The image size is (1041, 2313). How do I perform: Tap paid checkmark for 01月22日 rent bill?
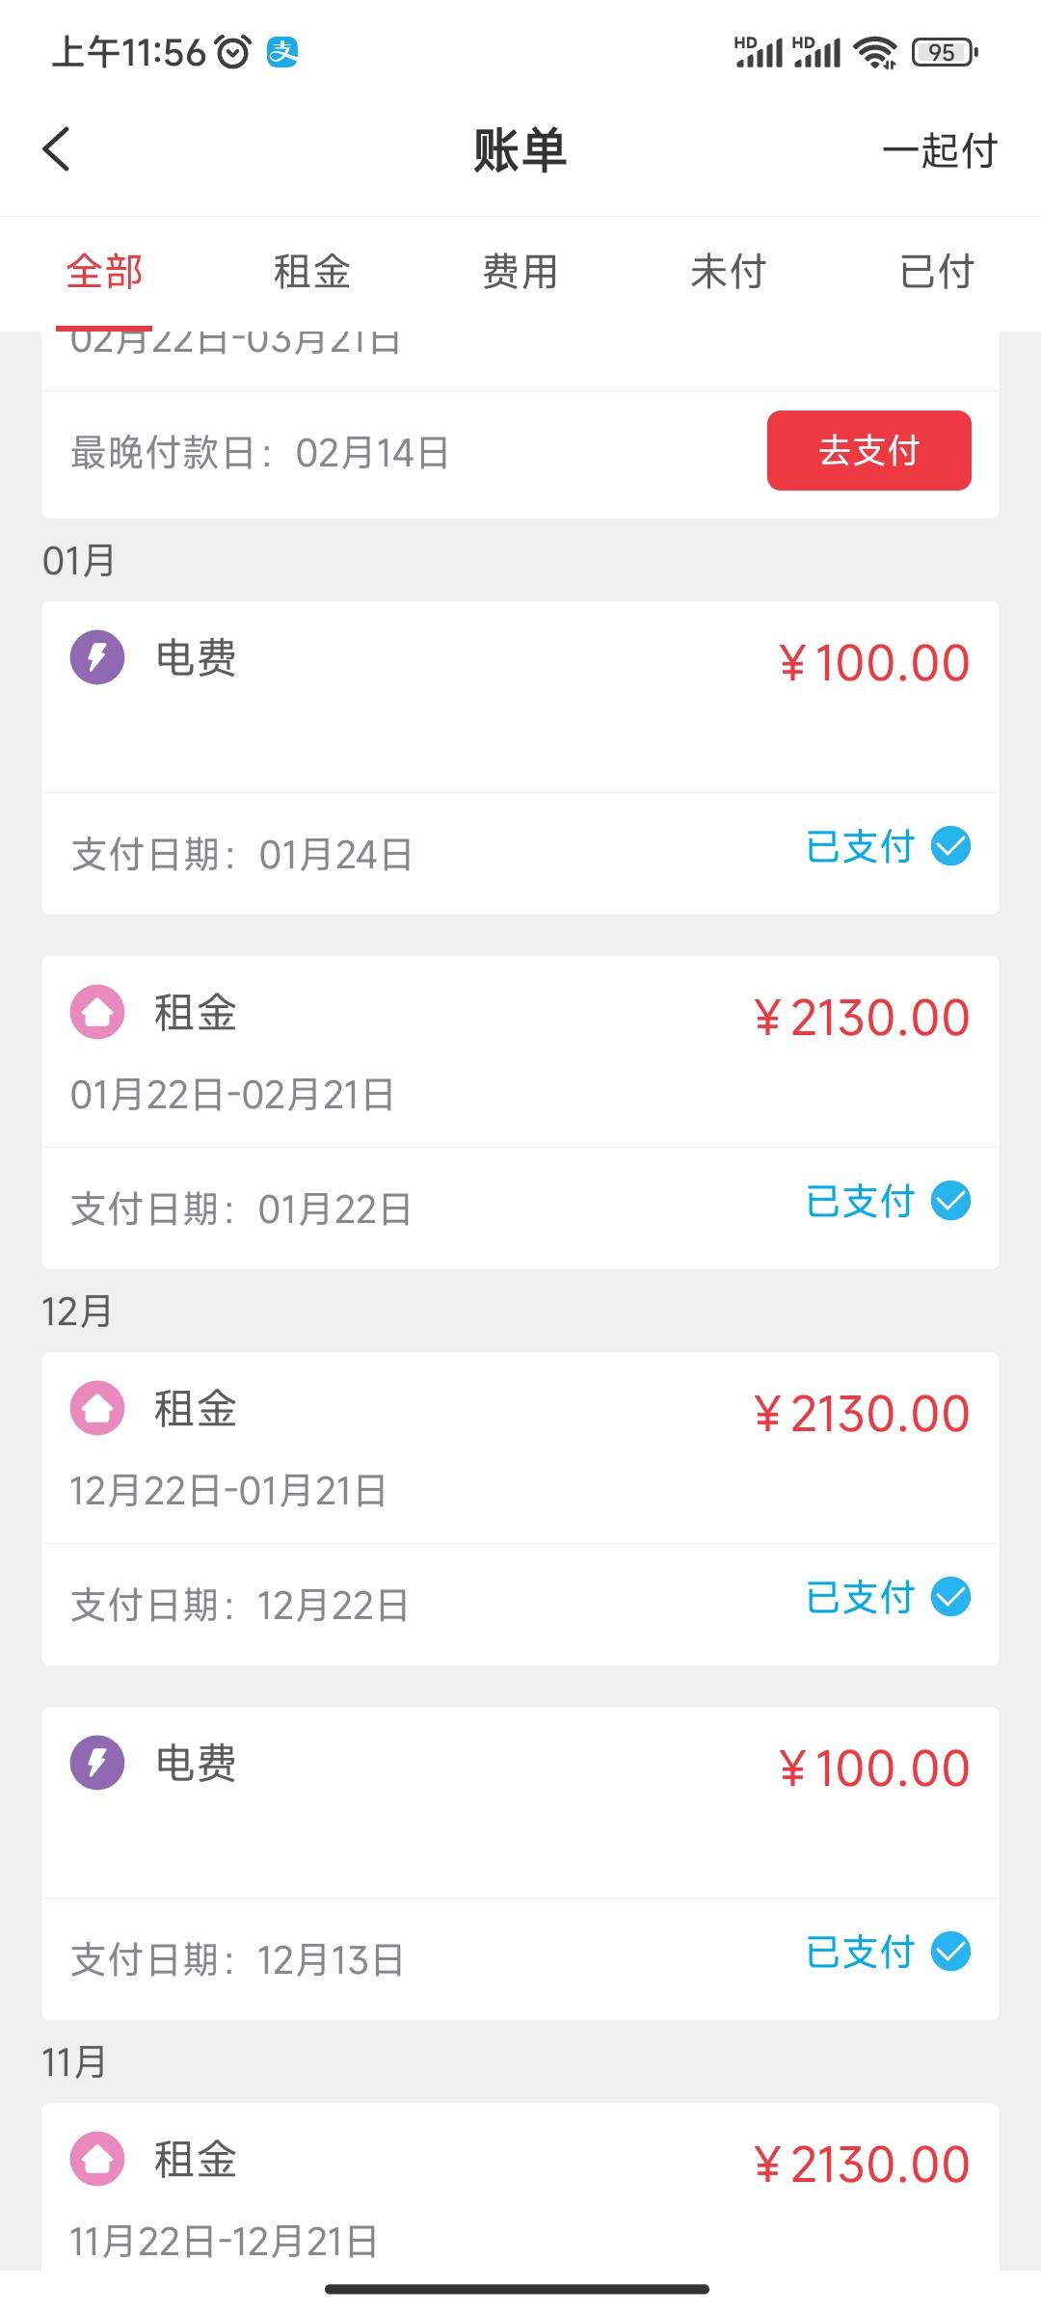(950, 1201)
